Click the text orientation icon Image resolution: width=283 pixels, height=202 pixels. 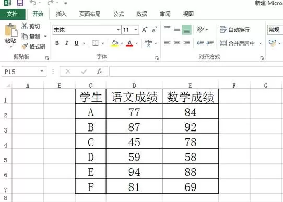point(200,29)
